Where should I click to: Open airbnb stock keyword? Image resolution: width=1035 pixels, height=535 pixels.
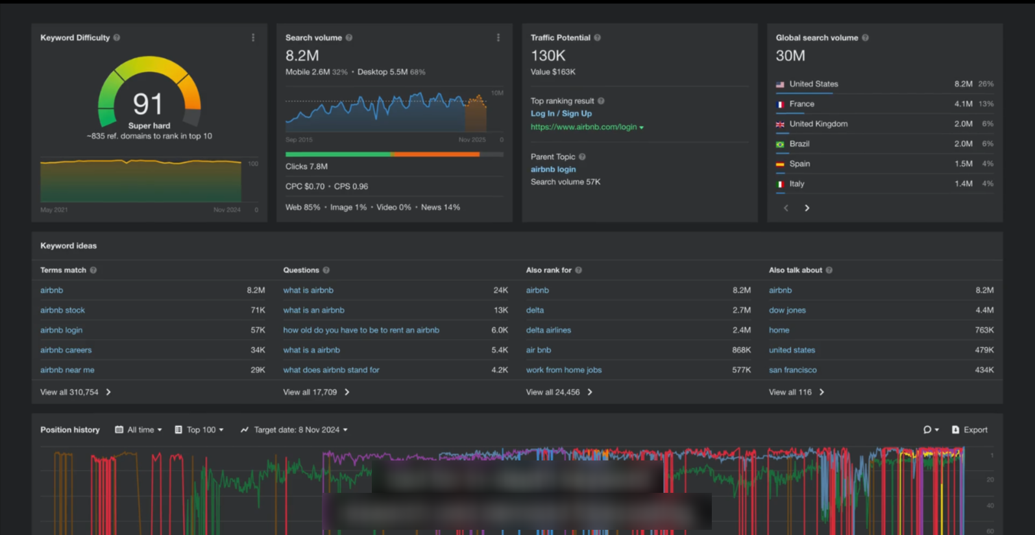62,311
